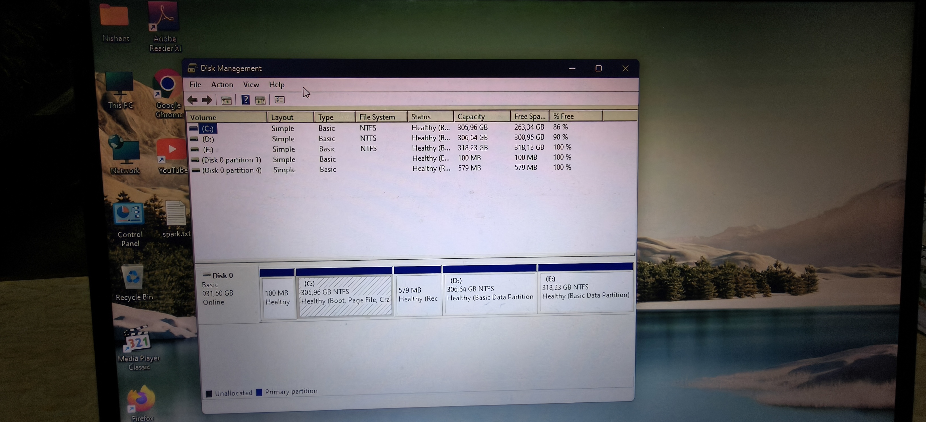Screen dimensions: 926x422
Task: Click the blue Help question-mark icon
Action: point(245,100)
